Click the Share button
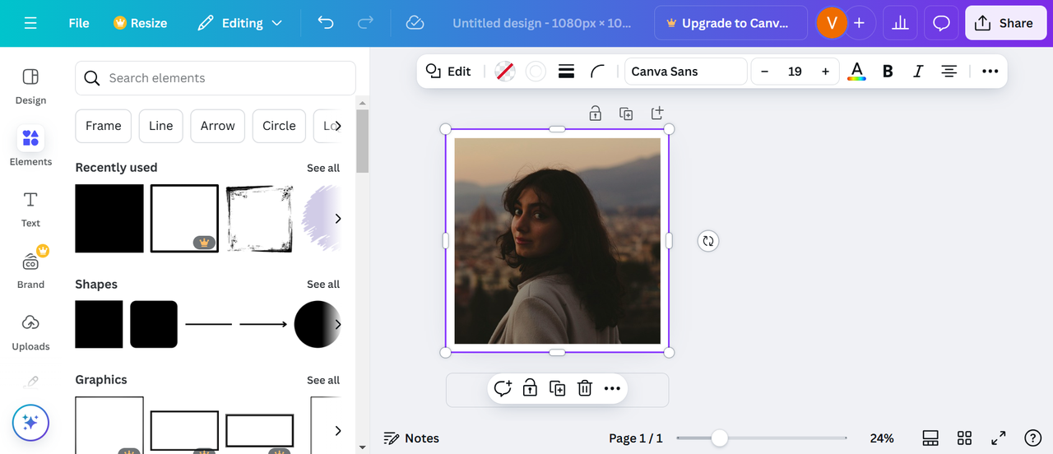This screenshot has width=1053, height=454. (x=1005, y=23)
